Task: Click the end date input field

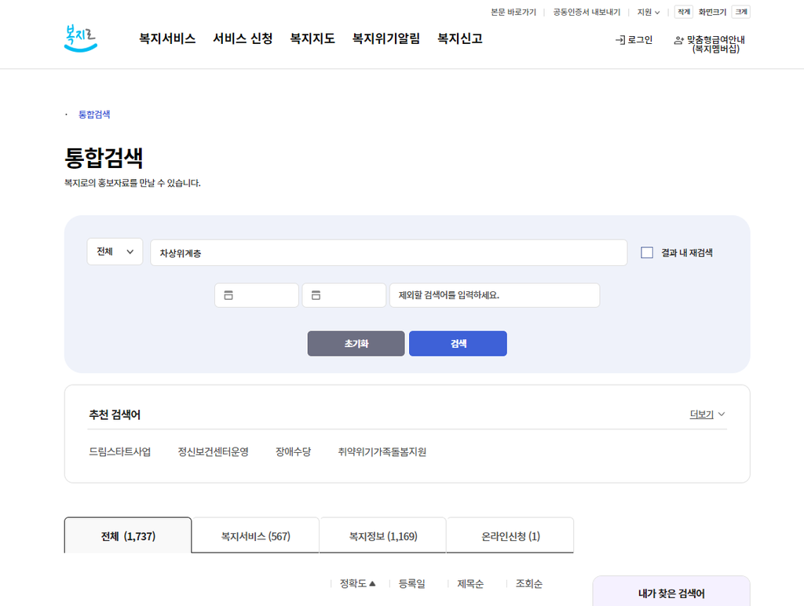Action: pyautogui.click(x=344, y=295)
